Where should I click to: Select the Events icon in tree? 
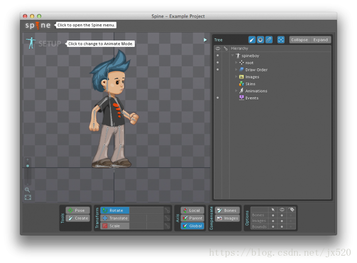(242, 98)
